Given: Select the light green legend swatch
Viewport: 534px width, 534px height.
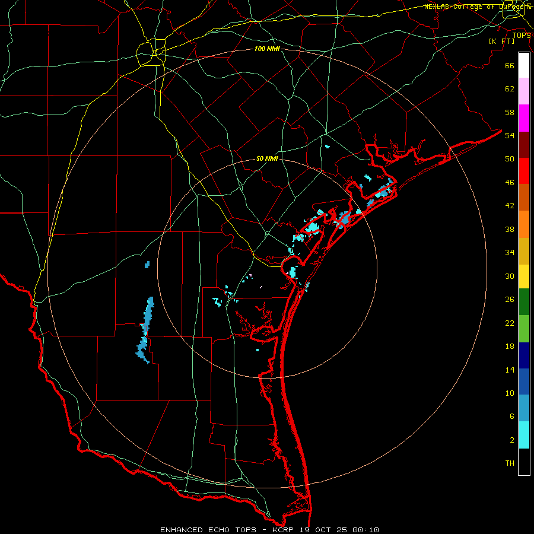Looking at the screenshot, I should pyautogui.click(x=524, y=329).
